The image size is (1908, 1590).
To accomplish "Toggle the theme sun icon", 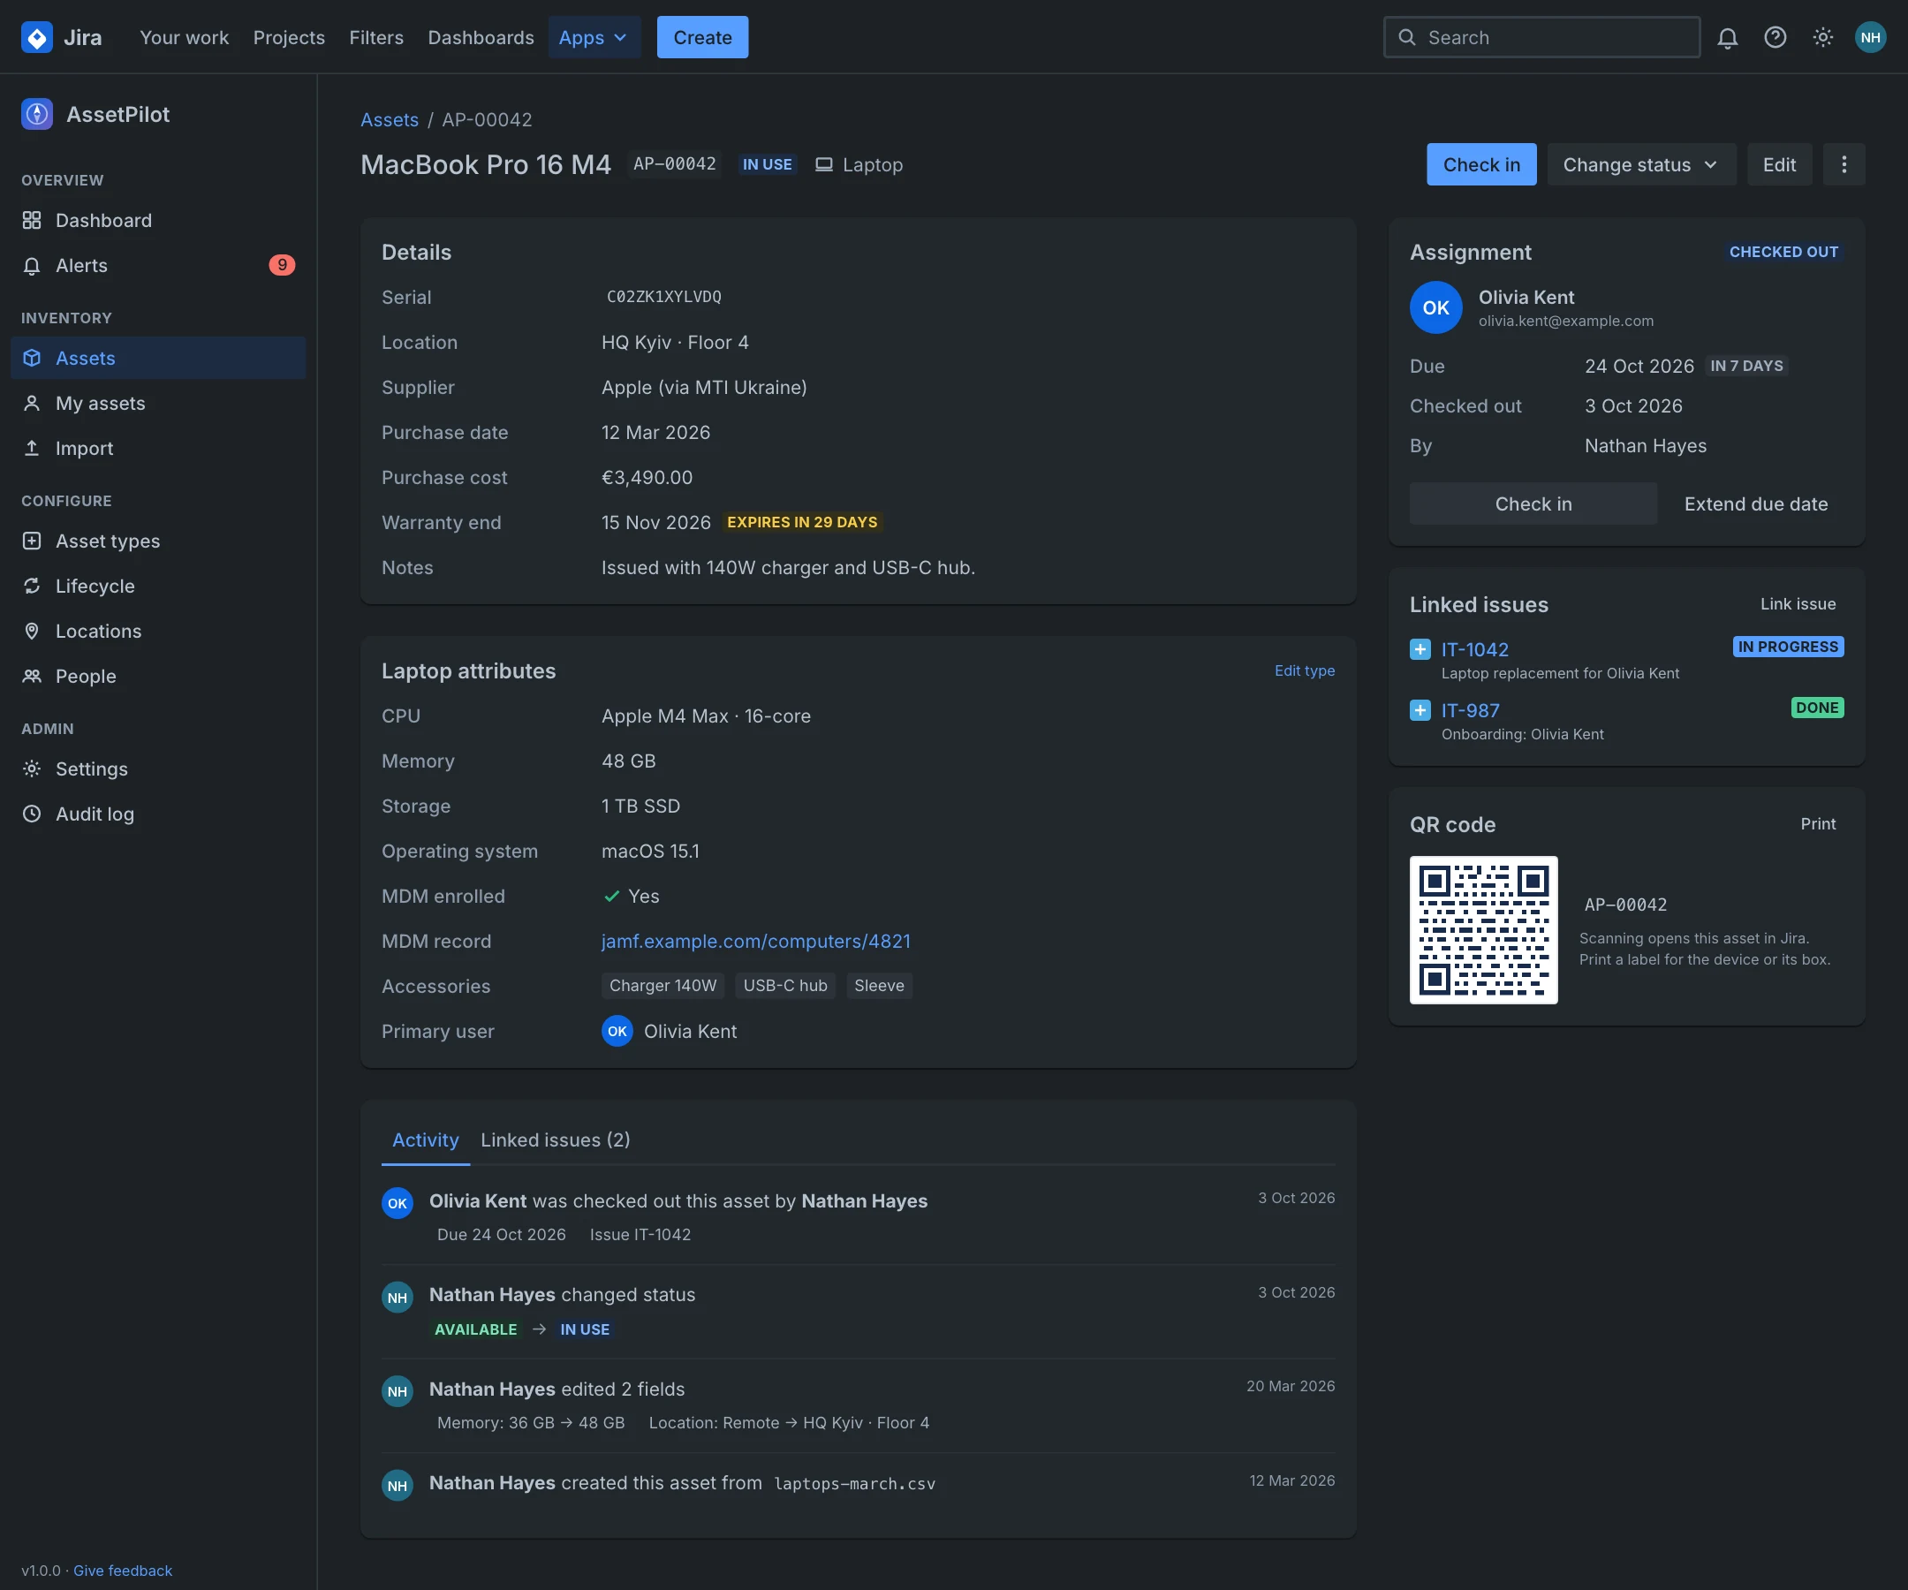I will pos(1822,37).
